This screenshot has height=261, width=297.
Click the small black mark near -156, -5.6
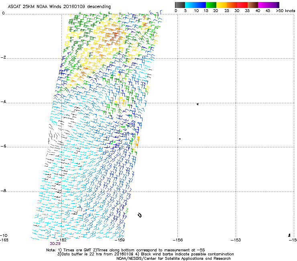click(x=180, y=139)
